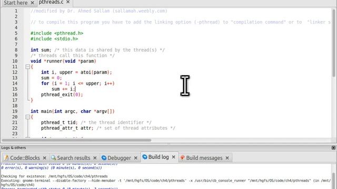
Task: Select the pthreads.c editor tab
Action: [x=51, y=2]
